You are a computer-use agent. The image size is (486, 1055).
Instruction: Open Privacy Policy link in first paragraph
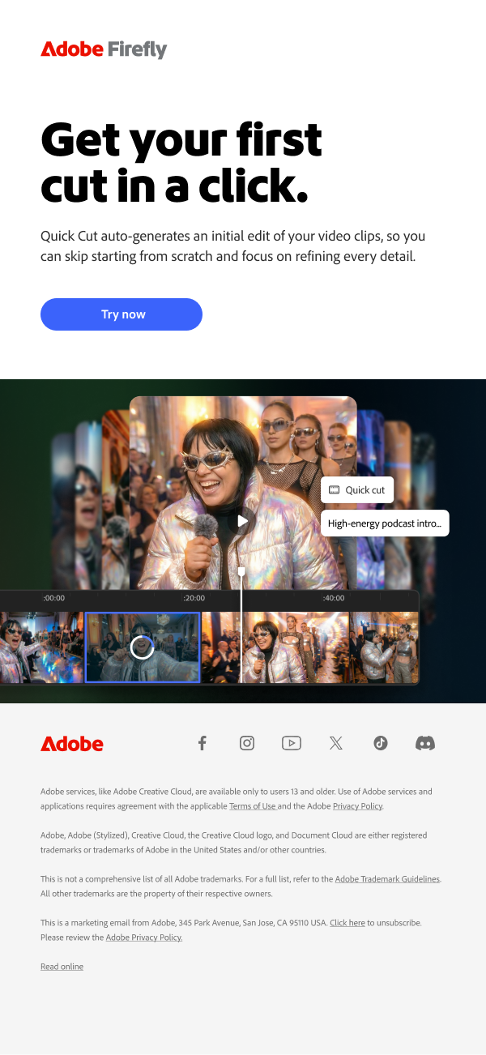pyautogui.click(x=358, y=806)
